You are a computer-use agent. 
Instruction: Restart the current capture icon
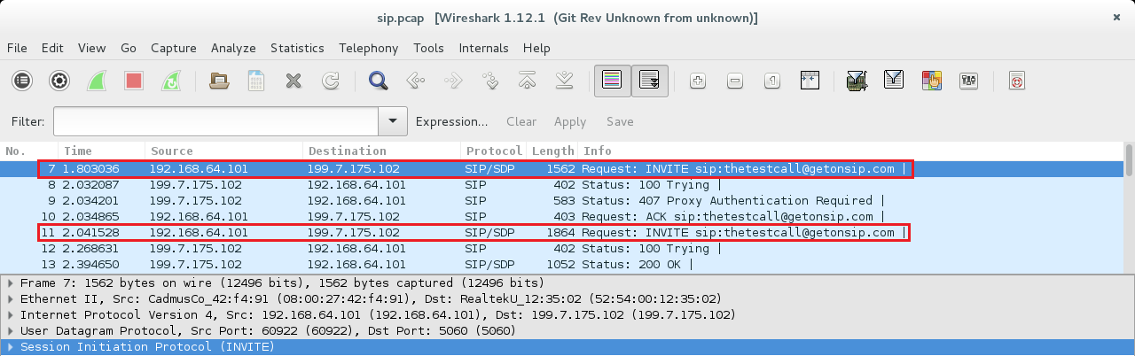click(x=171, y=81)
